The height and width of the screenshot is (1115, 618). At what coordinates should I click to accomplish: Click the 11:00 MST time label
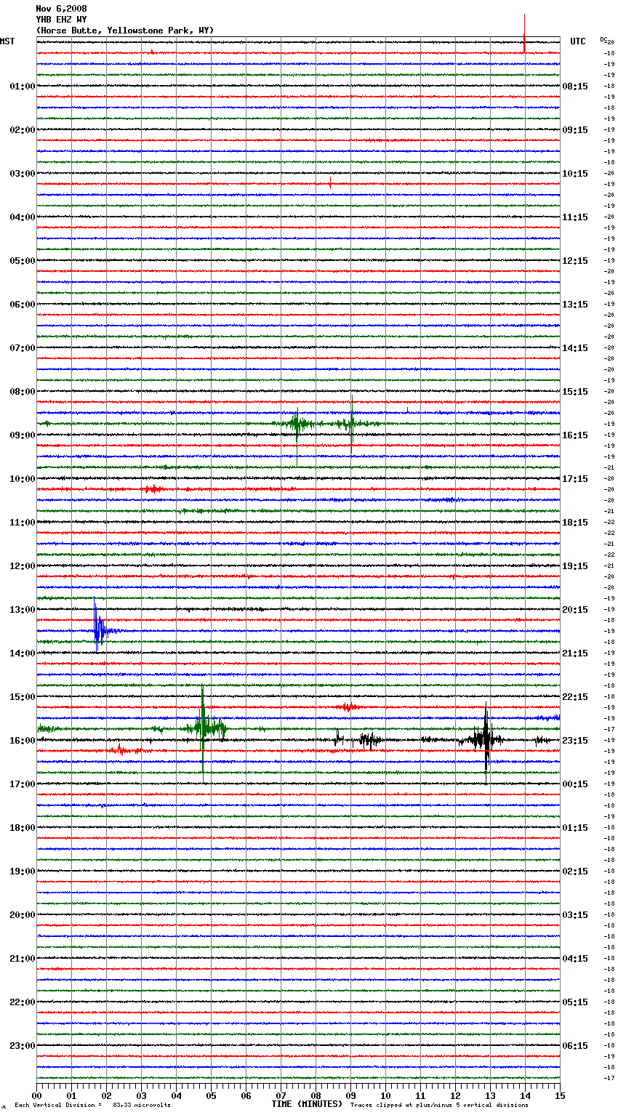(x=23, y=523)
